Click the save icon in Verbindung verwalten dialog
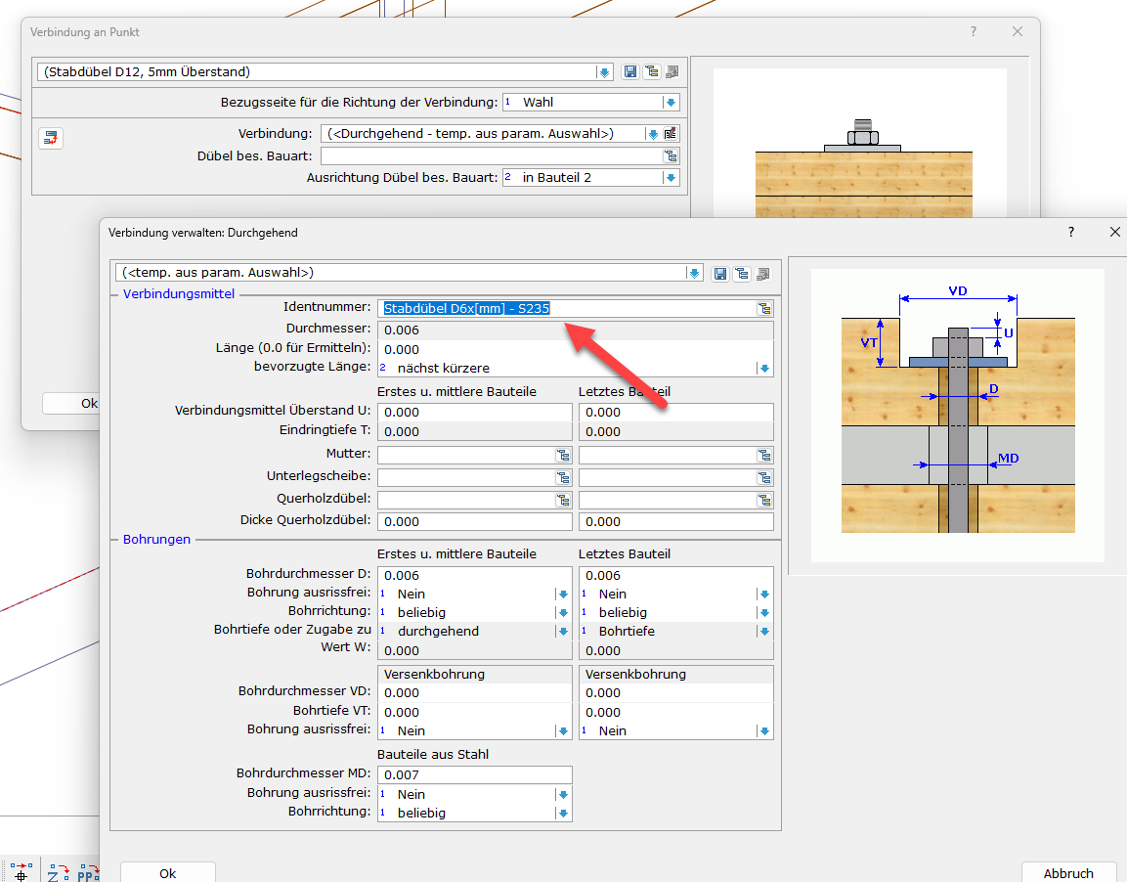The height and width of the screenshot is (882, 1127). (x=720, y=273)
